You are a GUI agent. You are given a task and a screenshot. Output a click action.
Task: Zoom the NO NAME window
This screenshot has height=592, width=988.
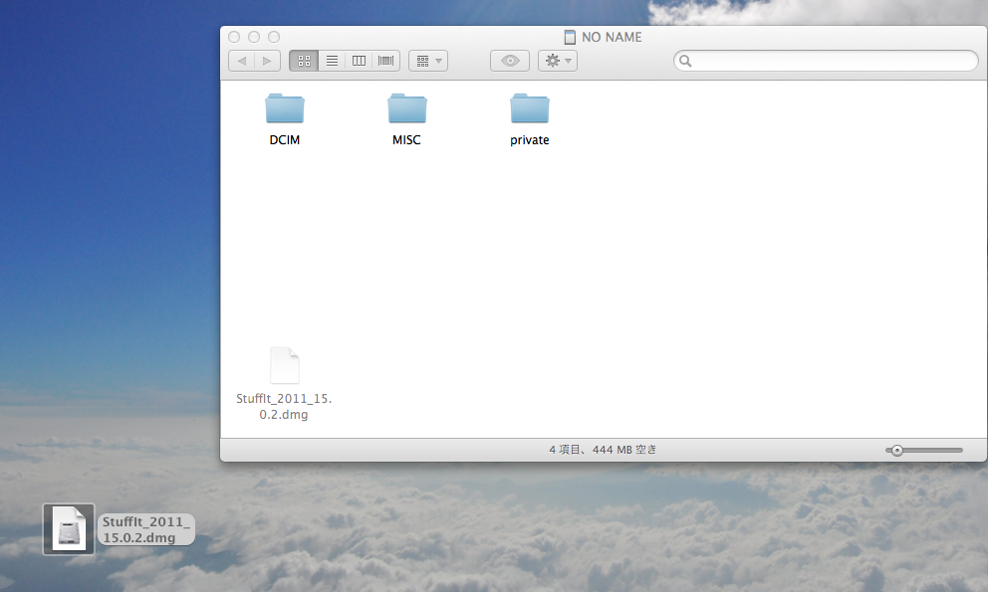[x=274, y=37]
